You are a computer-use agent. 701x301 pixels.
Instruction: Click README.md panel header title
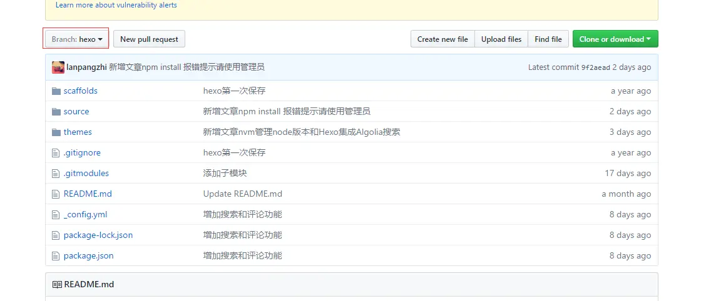tap(89, 285)
